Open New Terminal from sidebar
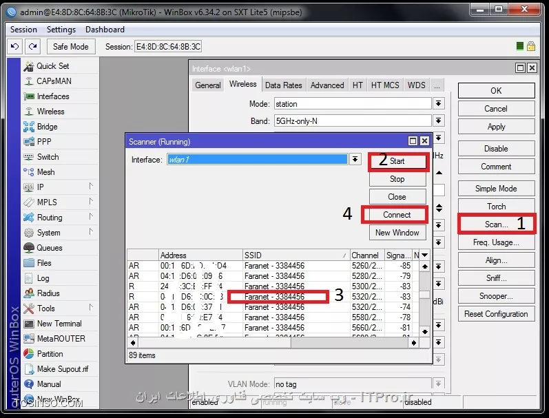Viewport: 549px width, 418px height. pos(59,324)
